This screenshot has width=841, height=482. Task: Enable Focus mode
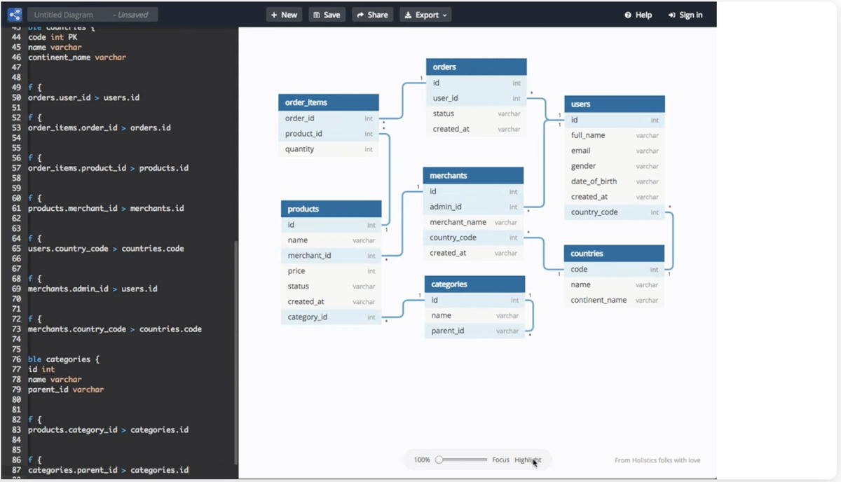click(500, 460)
